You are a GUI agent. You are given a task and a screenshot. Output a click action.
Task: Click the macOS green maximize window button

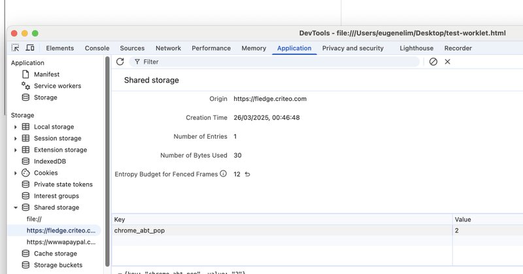(x=35, y=33)
